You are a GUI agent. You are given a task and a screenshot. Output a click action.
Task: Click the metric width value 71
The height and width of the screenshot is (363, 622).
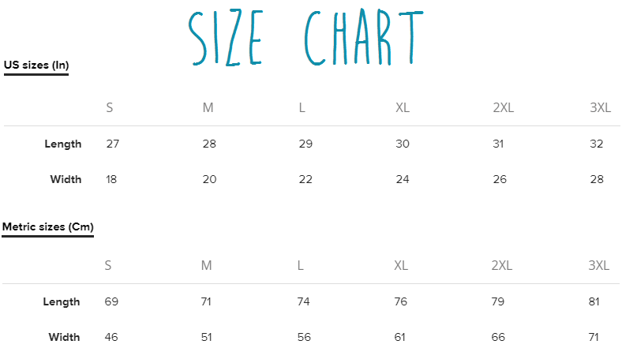click(594, 337)
